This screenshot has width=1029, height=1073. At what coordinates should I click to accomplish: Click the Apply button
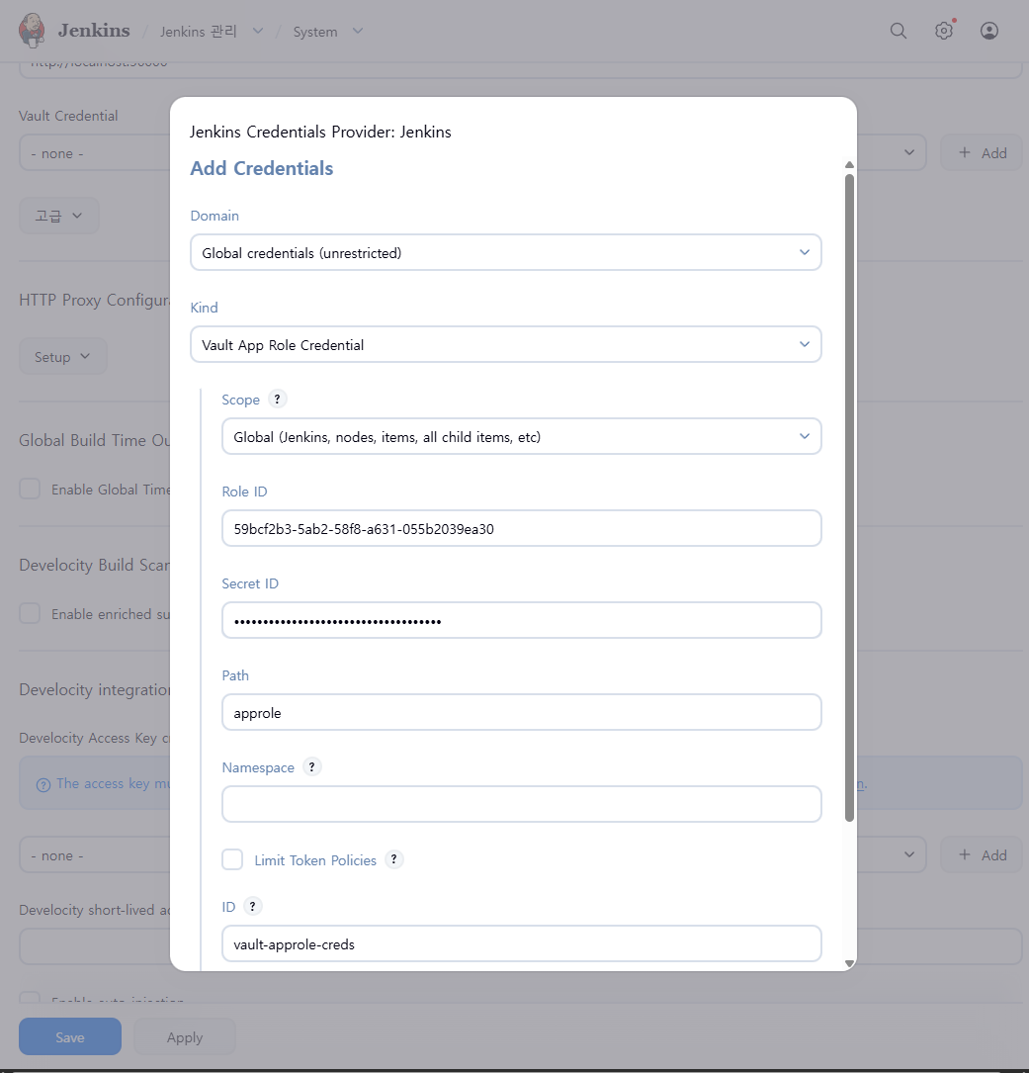185,1036
